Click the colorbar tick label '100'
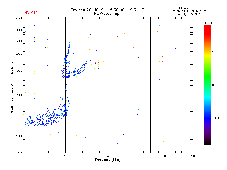Screen dimensions: 227x170 (x=215, y=52)
